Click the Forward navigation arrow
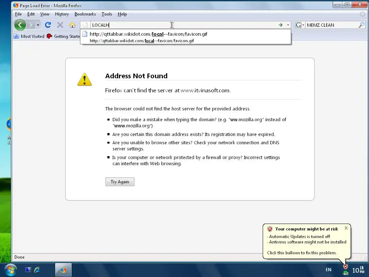Image resolution: width=369 pixels, height=277 pixels. point(31,25)
